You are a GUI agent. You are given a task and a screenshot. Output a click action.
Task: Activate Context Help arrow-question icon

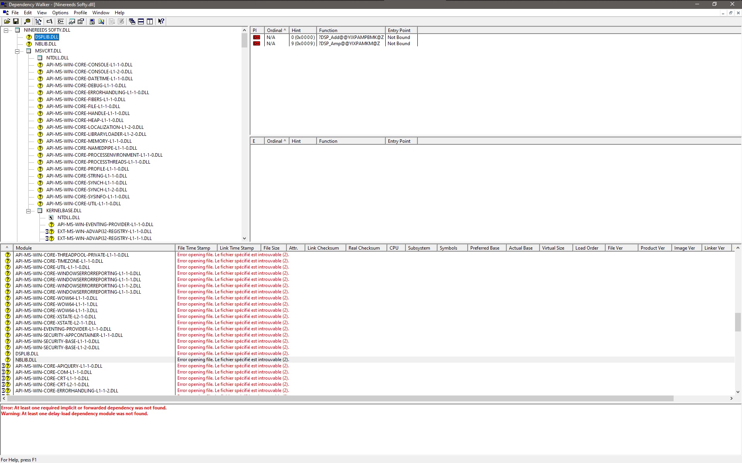pyautogui.click(x=161, y=22)
